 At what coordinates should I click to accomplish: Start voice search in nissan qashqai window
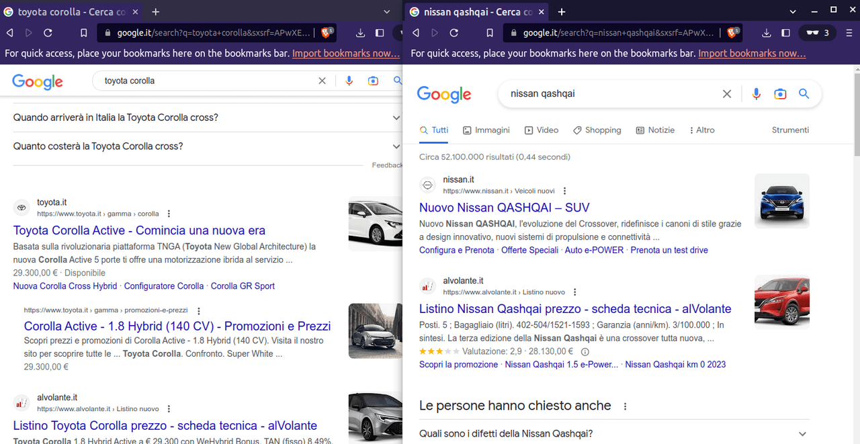pyautogui.click(x=757, y=94)
